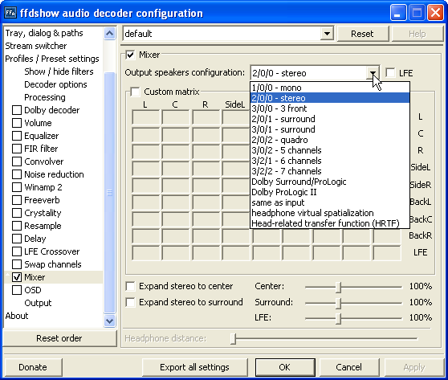448x380 pixels.
Task: Click the ffdshow title bar icon
Action: pyautogui.click(x=10, y=12)
